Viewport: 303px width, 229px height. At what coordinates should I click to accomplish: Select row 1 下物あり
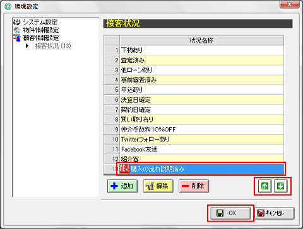[201, 50]
